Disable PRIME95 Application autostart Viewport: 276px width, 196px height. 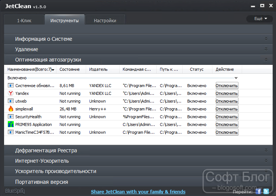pyautogui.click(x=227, y=124)
